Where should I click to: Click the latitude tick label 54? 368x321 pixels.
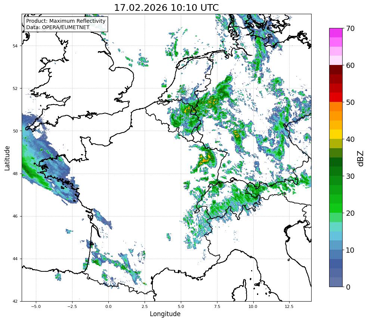(15, 46)
